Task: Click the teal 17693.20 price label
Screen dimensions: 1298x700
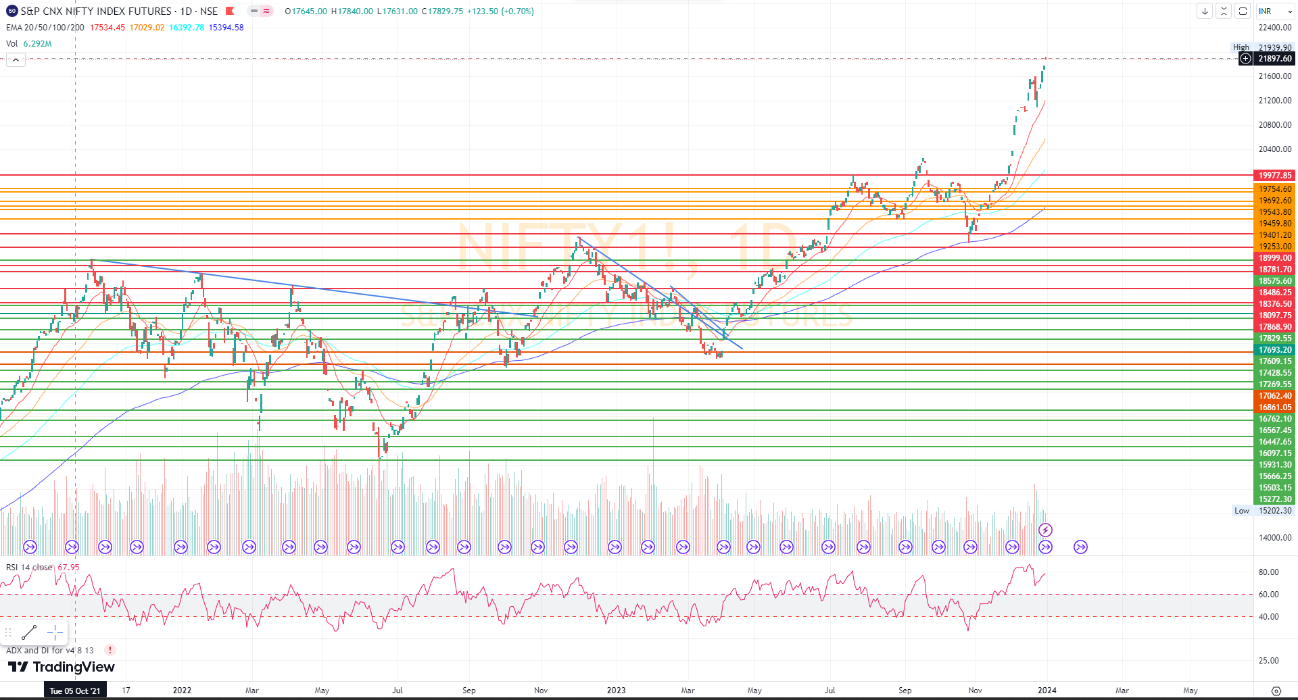Action: tap(1275, 350)
